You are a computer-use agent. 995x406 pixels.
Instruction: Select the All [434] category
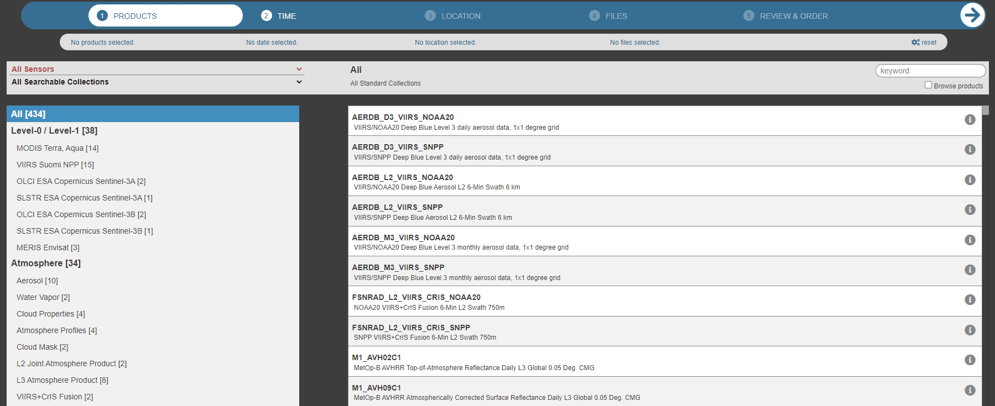point(153,114)
